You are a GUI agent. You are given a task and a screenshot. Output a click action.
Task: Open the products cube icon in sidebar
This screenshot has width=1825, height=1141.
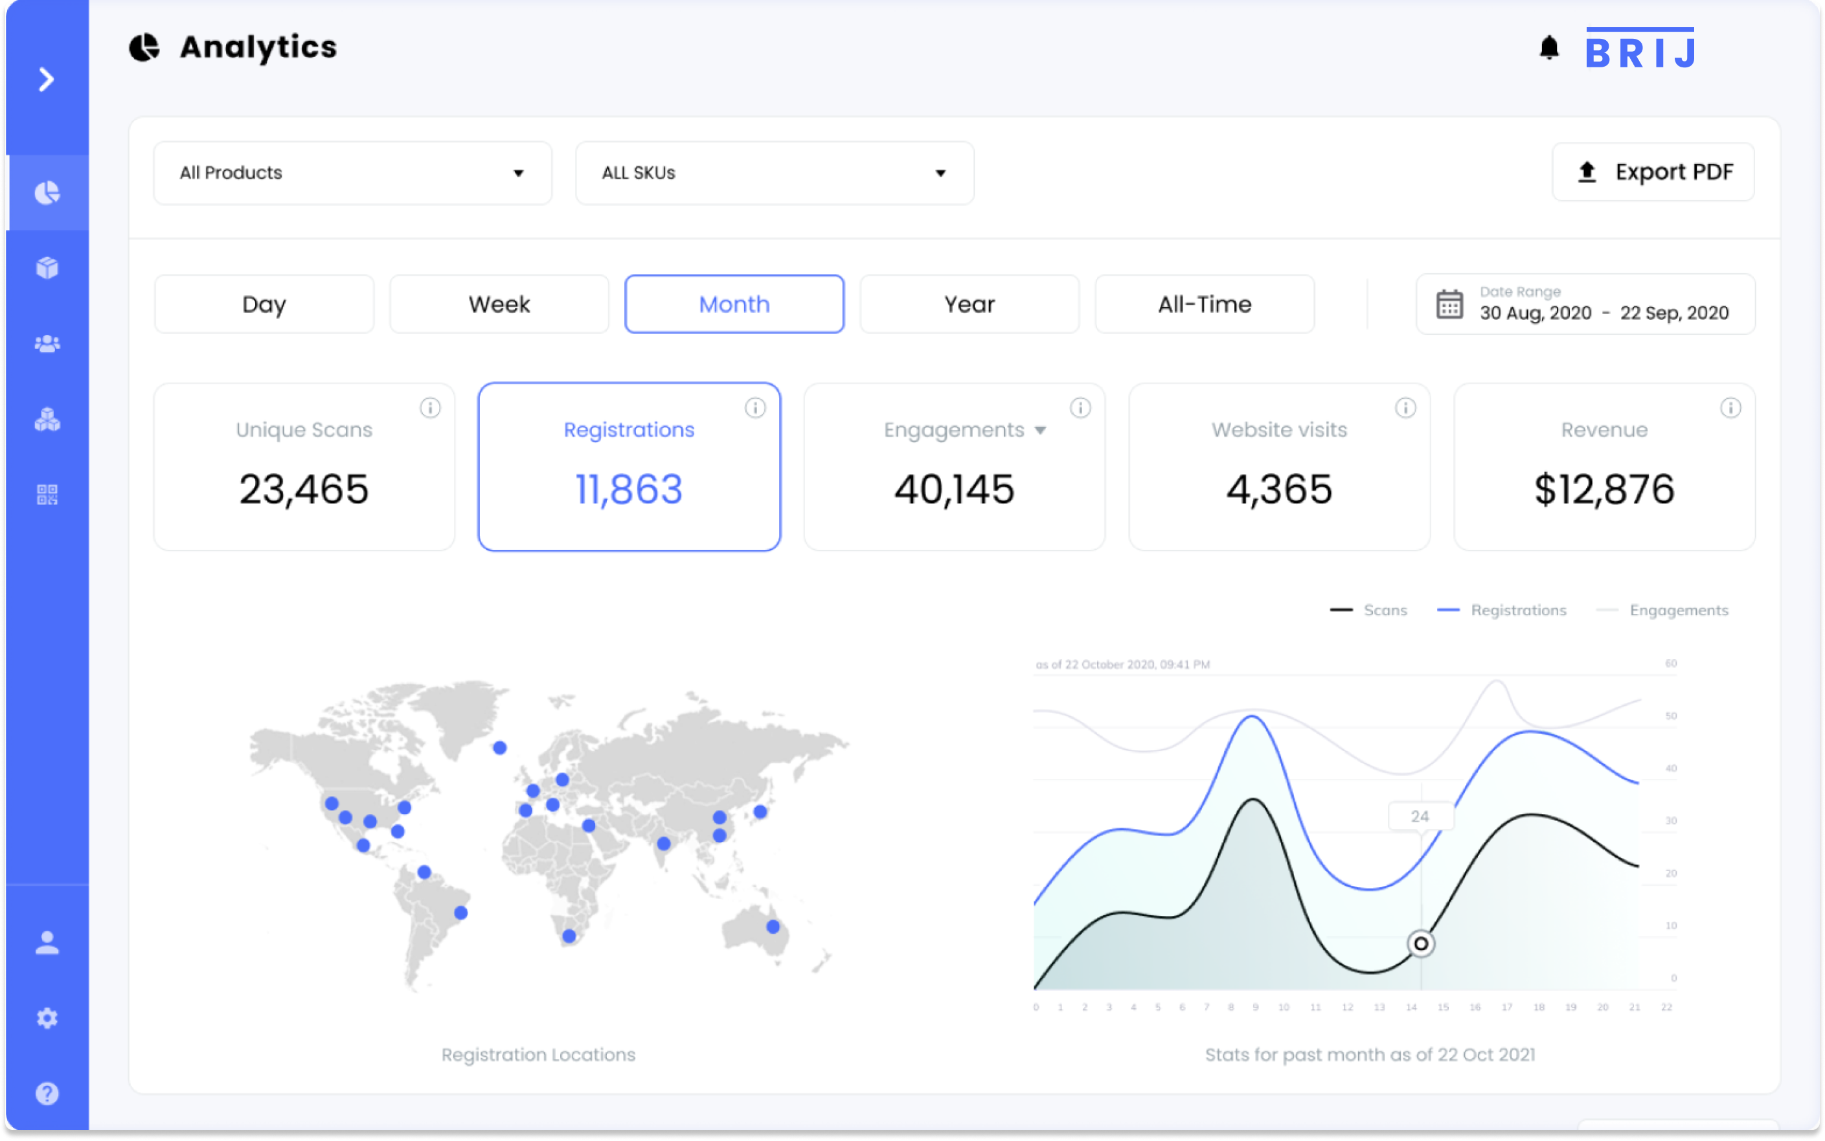[x=47, y=268]
